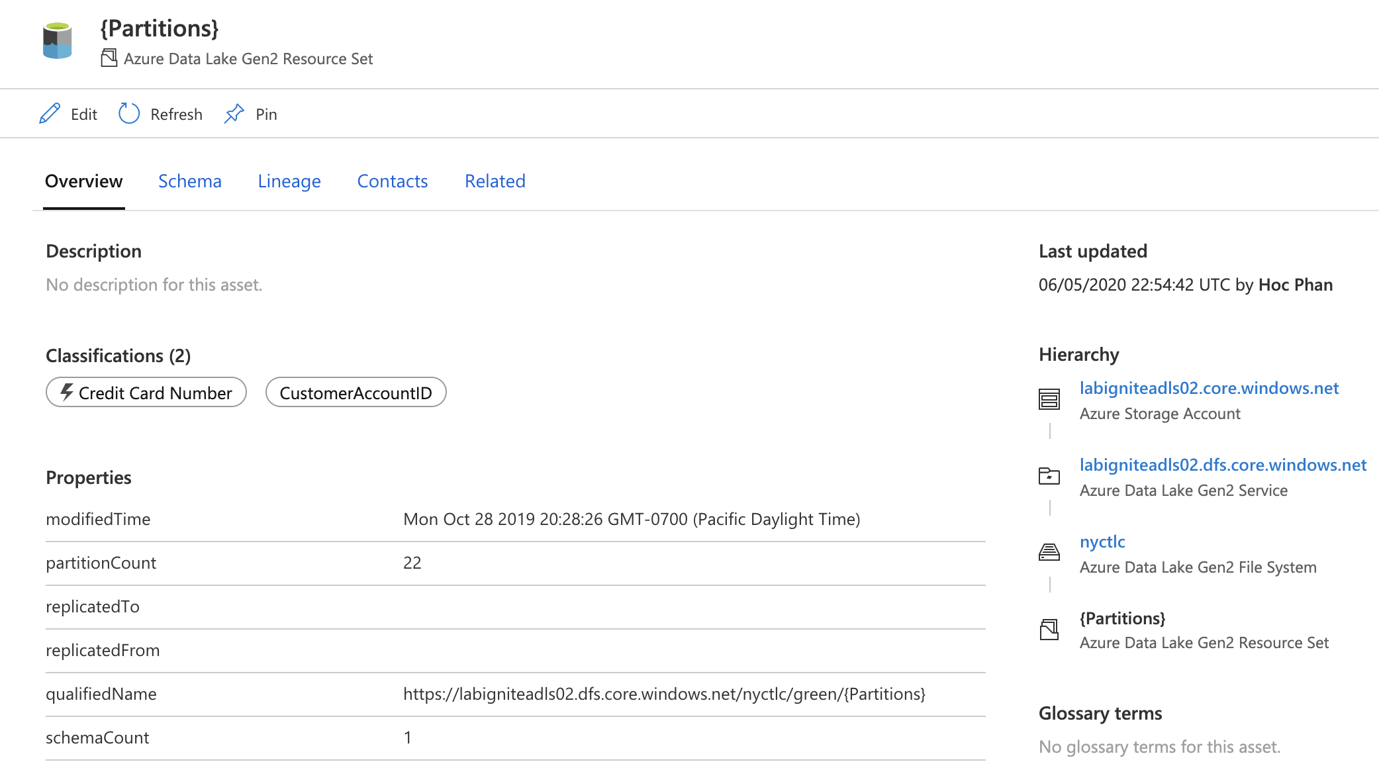Click the Edit pencil icon
Image resolution: width=1379 pixels, height=762 pixels.
50,114
